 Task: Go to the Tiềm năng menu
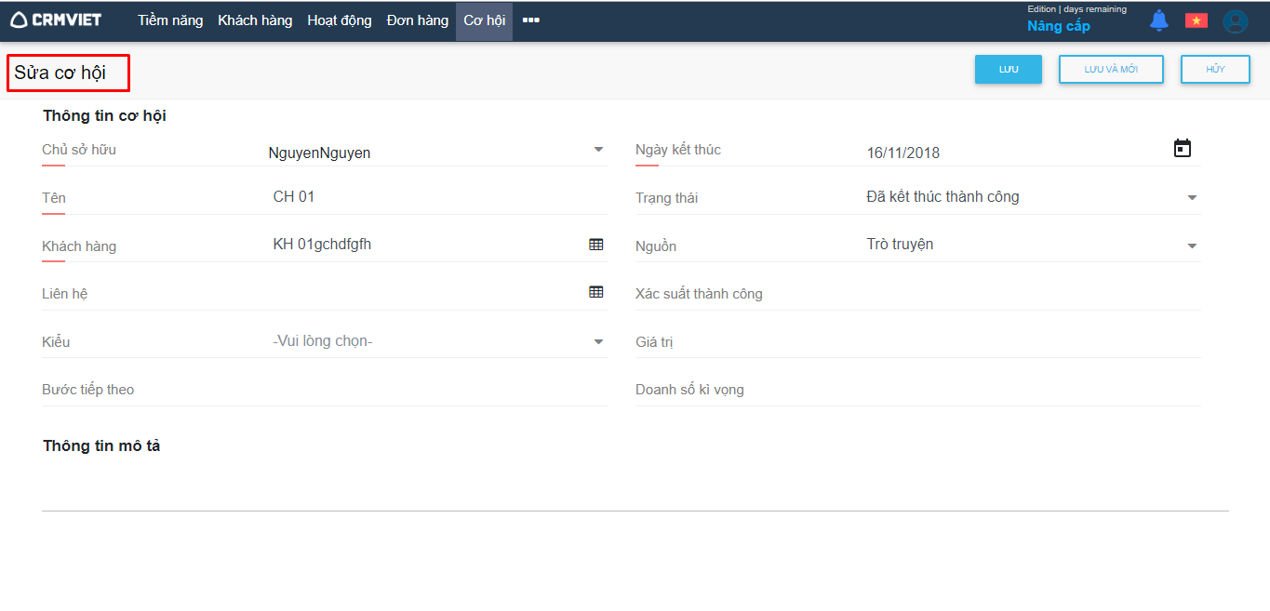170,20
